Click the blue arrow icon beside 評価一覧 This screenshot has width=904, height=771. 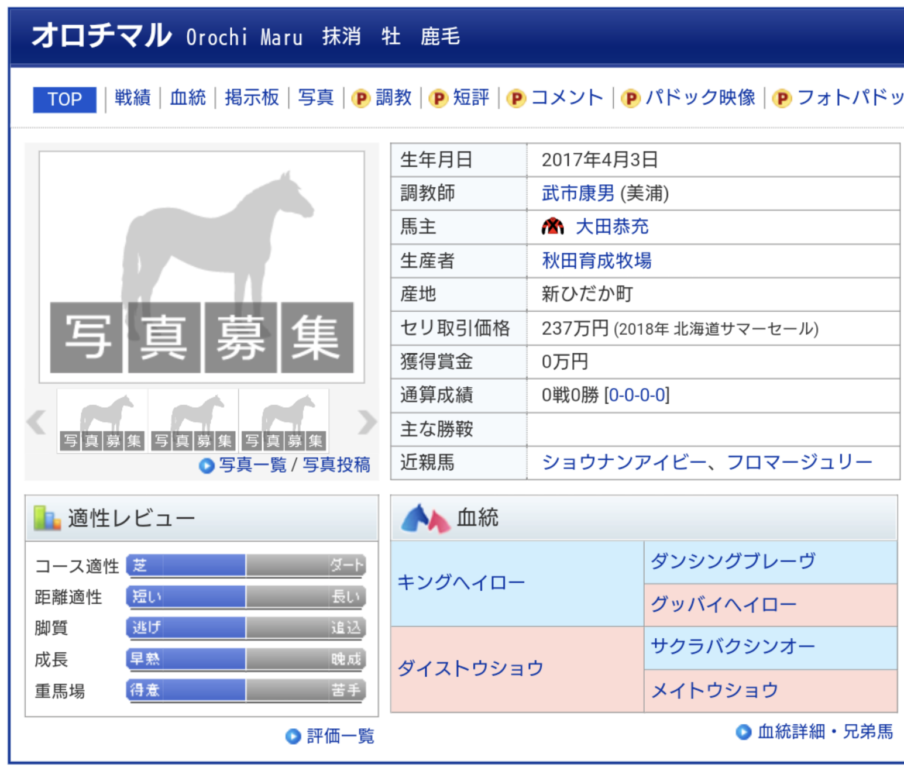pos(293,736)
